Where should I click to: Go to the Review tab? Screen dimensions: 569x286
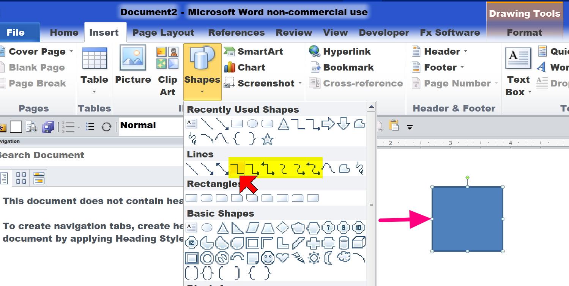pos(294,33)
